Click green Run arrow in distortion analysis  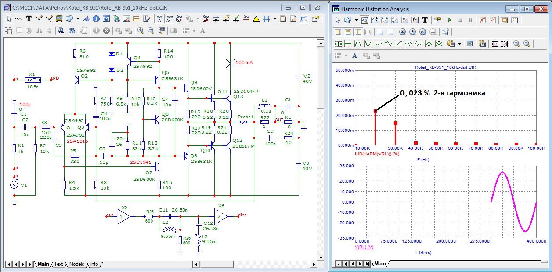pyautogui.click(x=449, y=20)
